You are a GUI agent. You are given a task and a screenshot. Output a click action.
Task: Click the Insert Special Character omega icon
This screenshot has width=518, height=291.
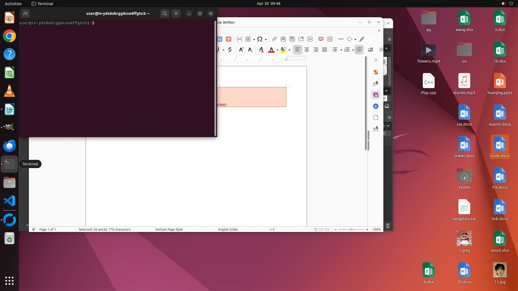[260, 39]
